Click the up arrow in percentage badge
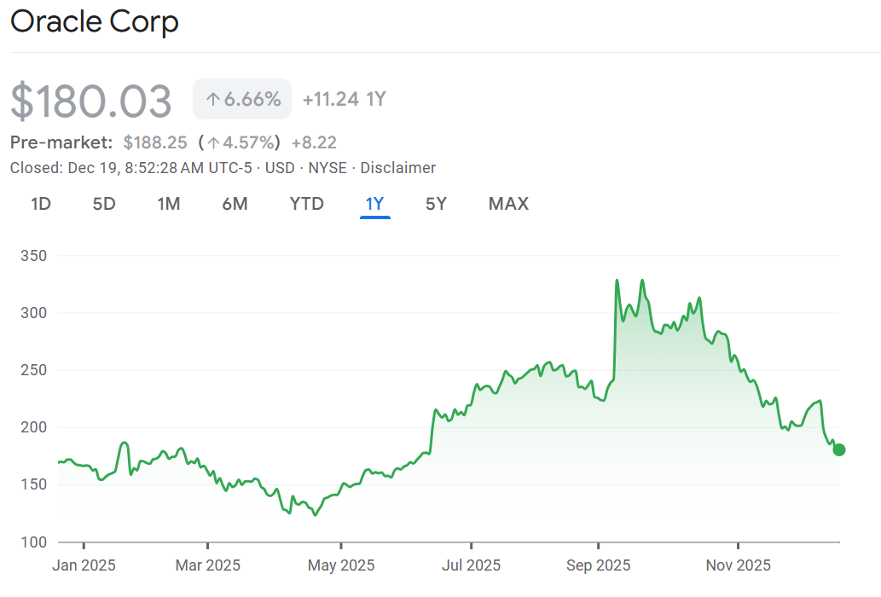 213,100
